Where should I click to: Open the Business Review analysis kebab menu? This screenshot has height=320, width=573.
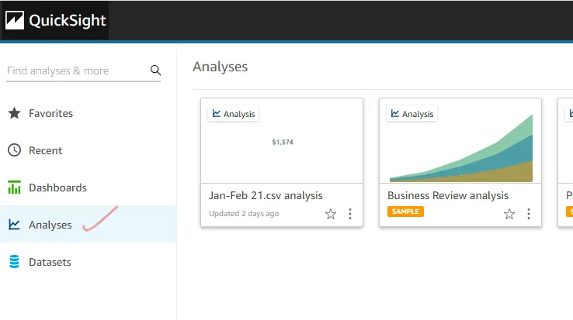[529, 214]
